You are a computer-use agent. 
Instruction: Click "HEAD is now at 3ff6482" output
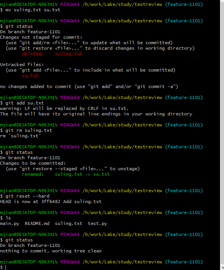(x=51, y=202)
